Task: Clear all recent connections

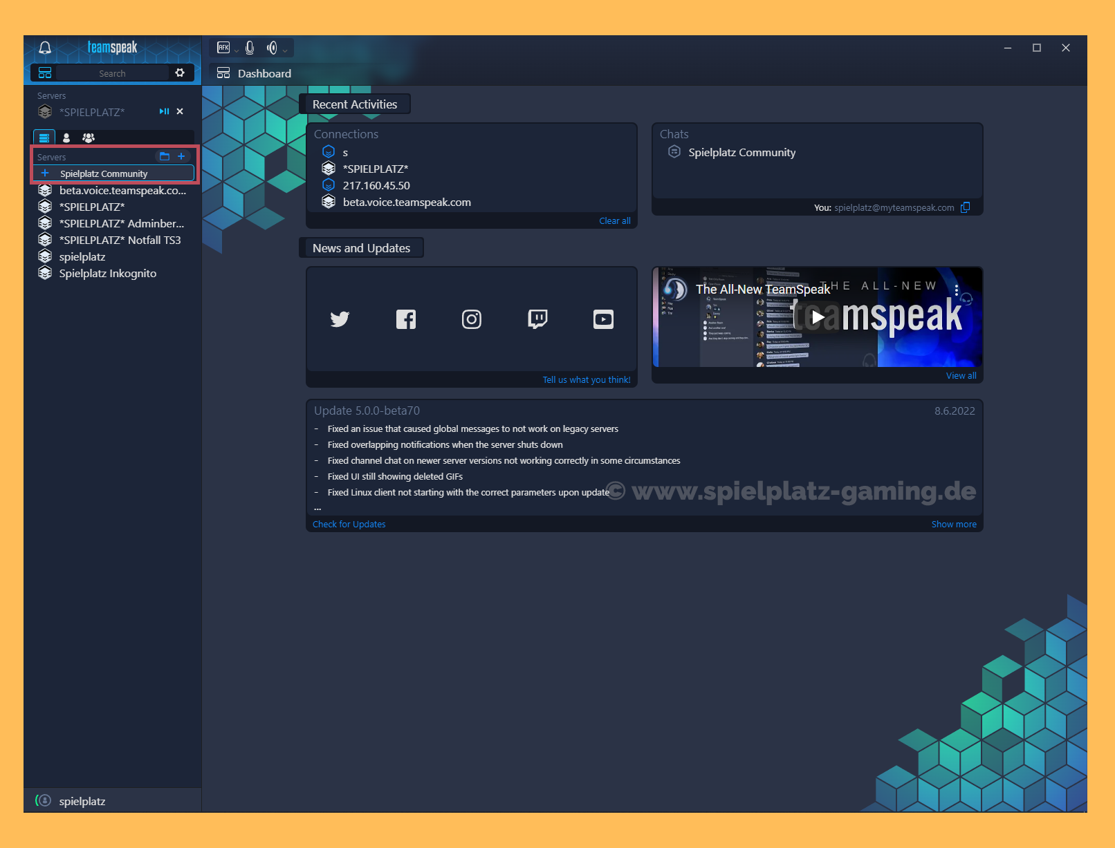Action: [614, 221]
